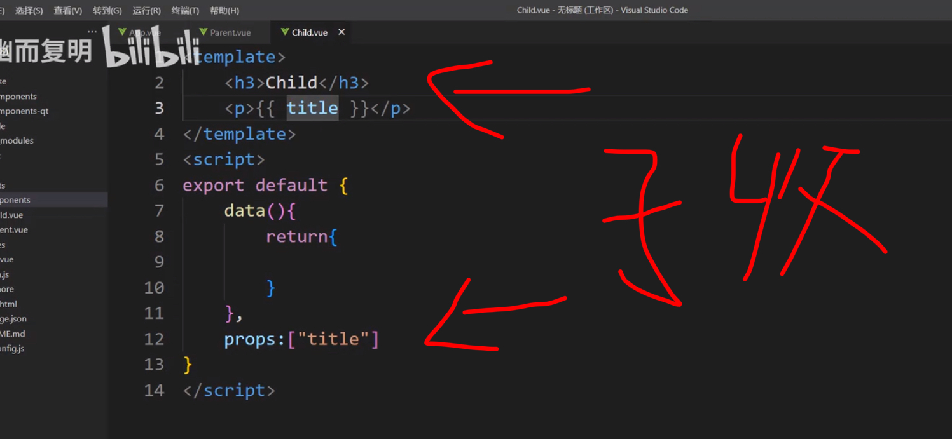Open the 运行(R) menu
Screen dimensions: 952x439
[146, 10]
